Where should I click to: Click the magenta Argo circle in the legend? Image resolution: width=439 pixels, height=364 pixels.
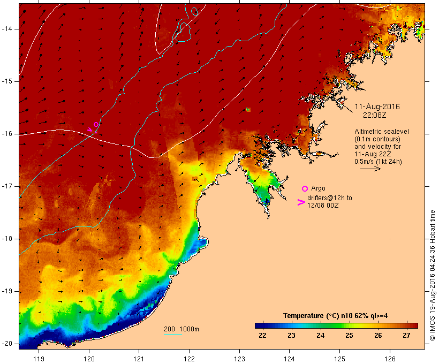(x=305, y=189)
